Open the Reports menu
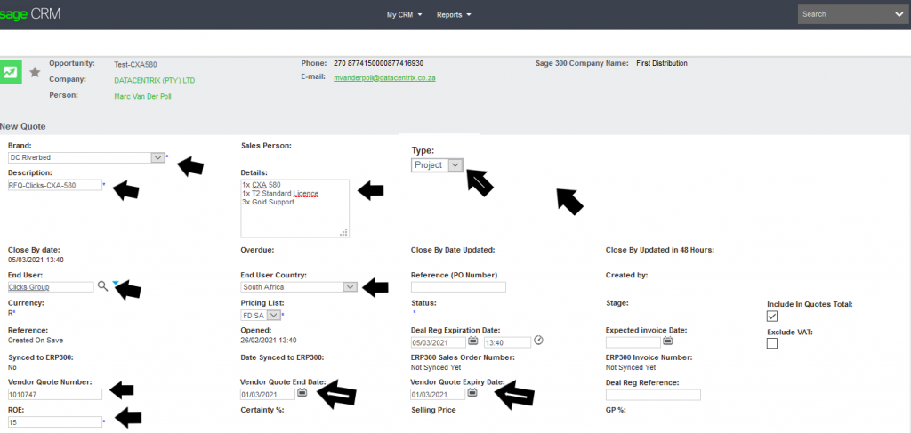 (454, 14)
